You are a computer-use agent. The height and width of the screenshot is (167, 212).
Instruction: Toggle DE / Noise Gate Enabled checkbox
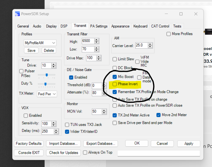[x=71, y=77]
